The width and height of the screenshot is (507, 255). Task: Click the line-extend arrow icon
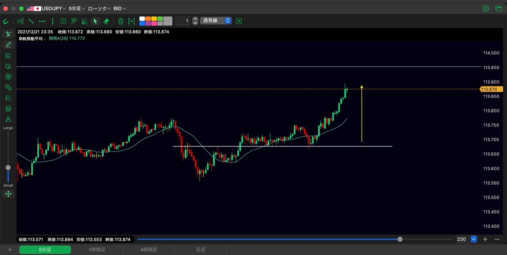(x=131, y=21)
